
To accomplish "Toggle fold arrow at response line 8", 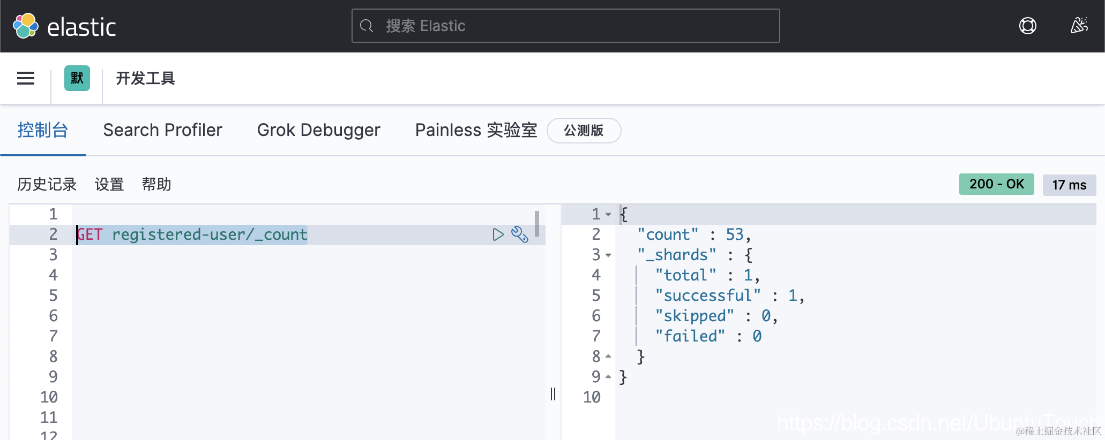I will (x=608, y=356).
